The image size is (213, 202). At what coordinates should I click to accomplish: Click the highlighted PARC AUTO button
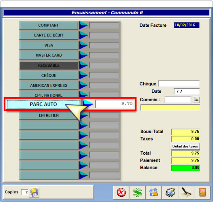pos(43,104)
